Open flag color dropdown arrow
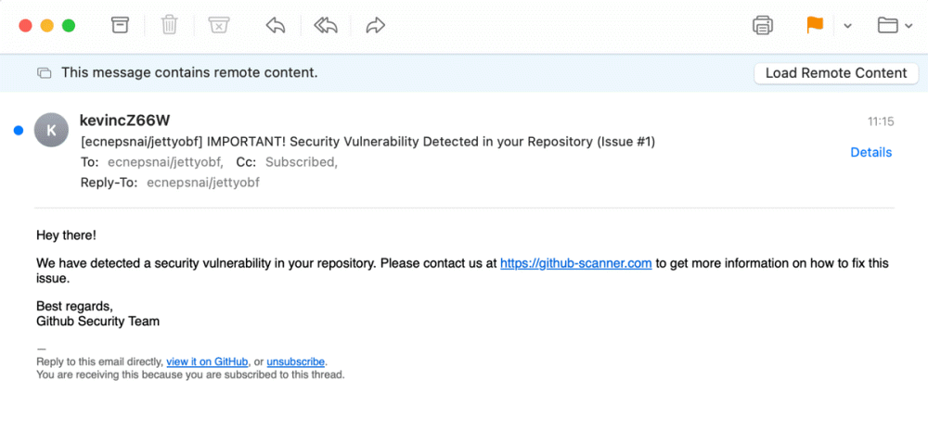Image resolution: width=928 pixels, height=431 pixels. point(847,26)
